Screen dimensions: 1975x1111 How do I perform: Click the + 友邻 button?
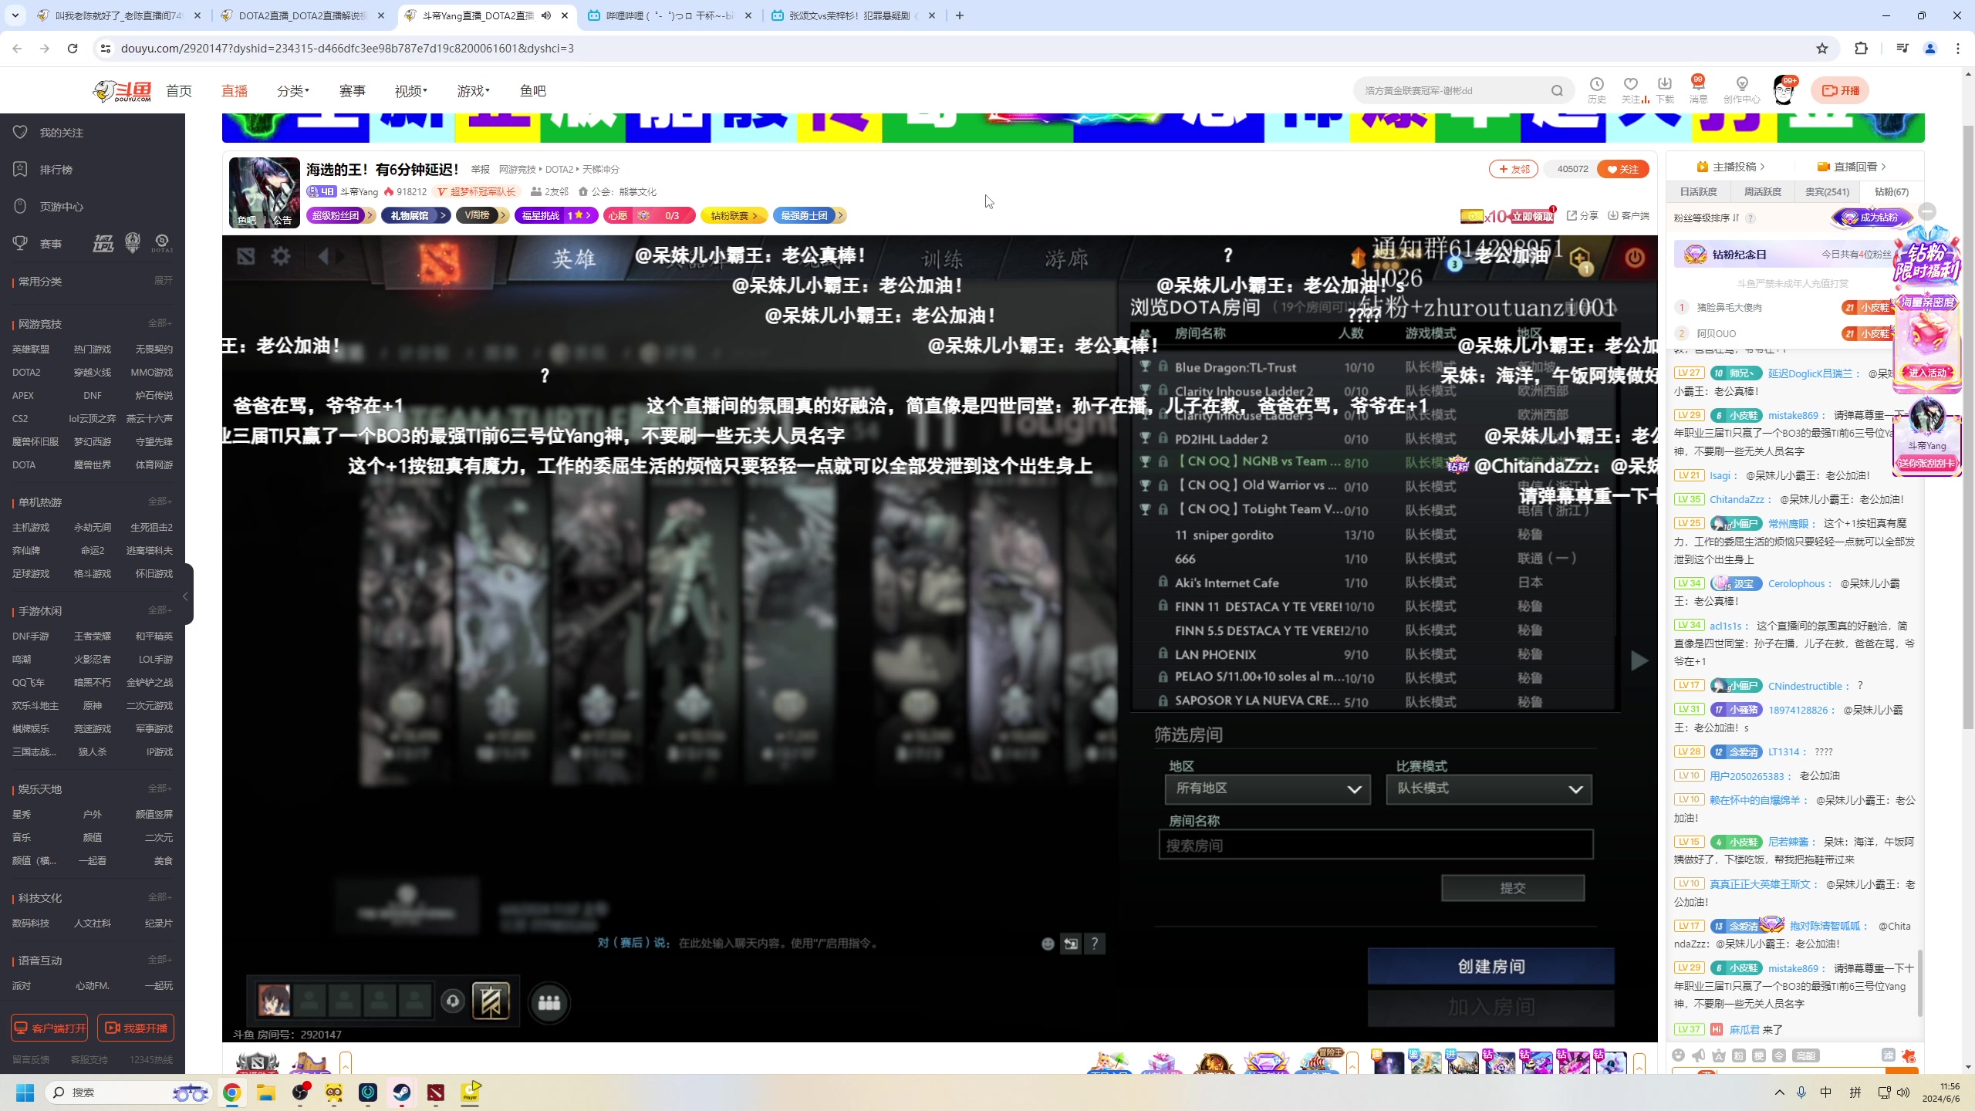coord(1514,169)
